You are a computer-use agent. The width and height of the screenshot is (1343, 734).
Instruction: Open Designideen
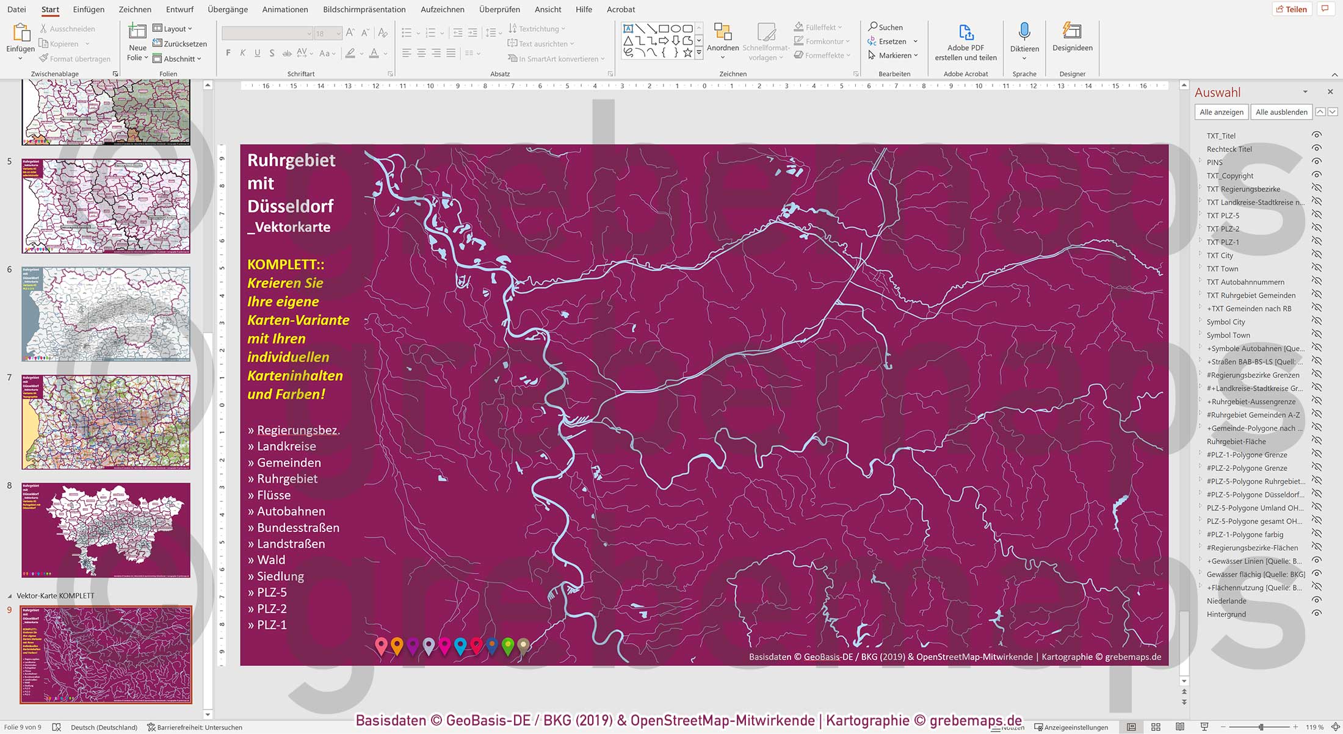pos(1071,37)
